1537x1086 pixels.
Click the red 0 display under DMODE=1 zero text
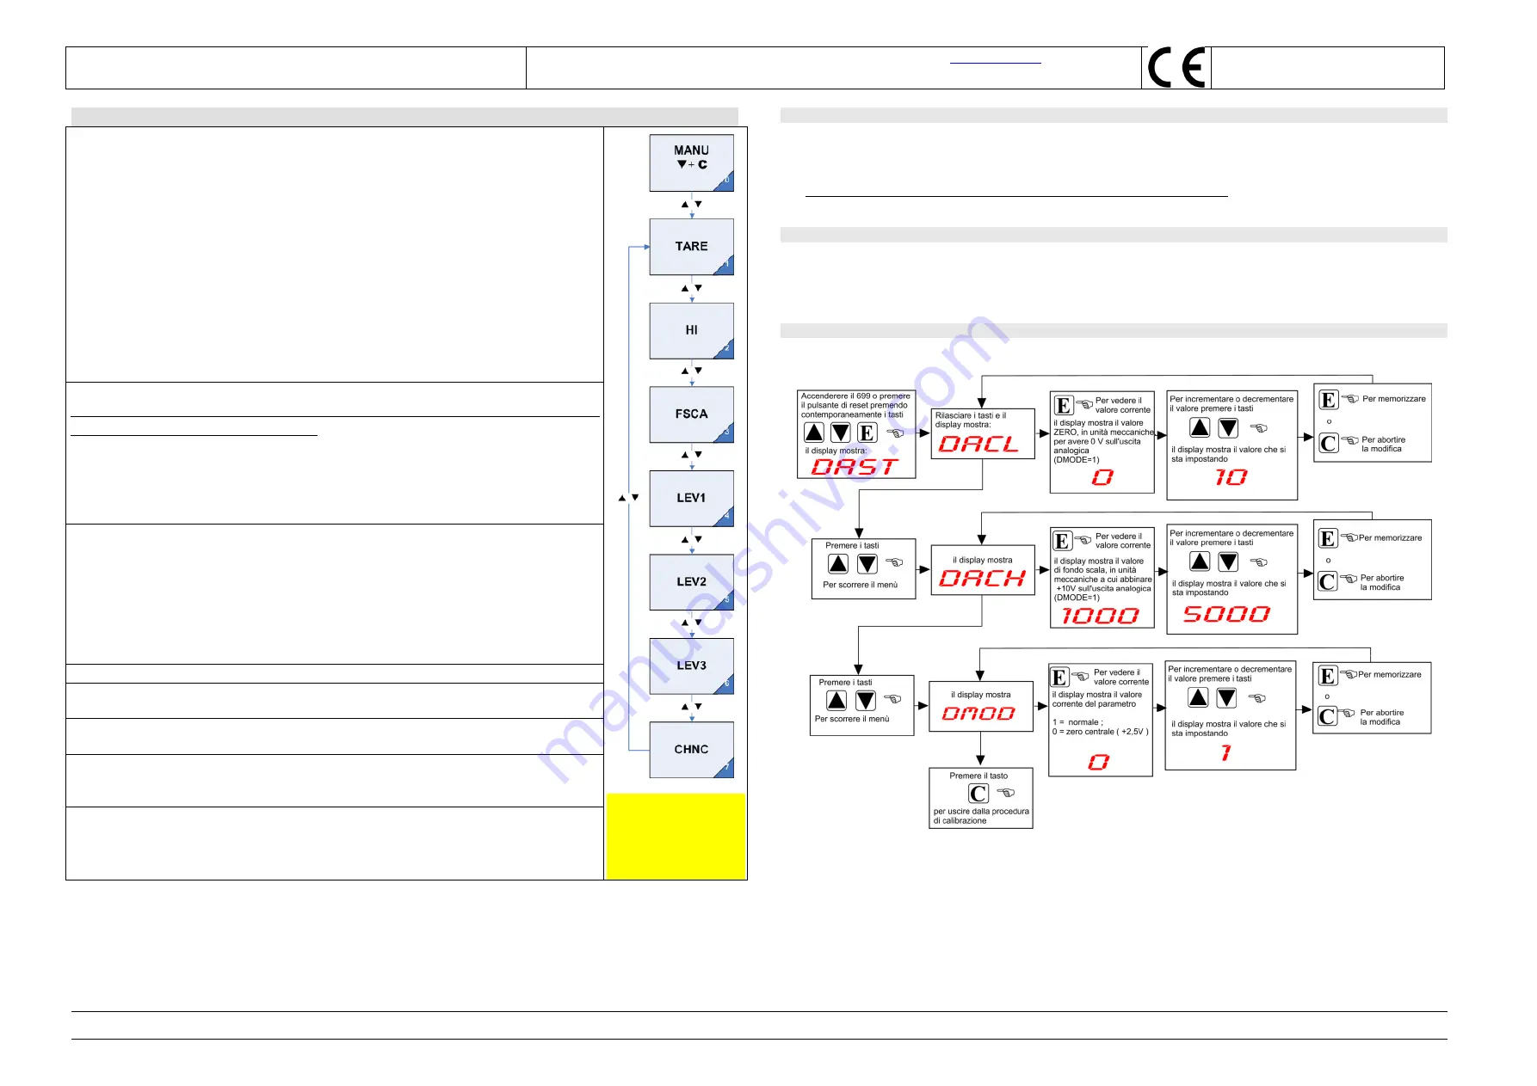tap(1102, 477)
